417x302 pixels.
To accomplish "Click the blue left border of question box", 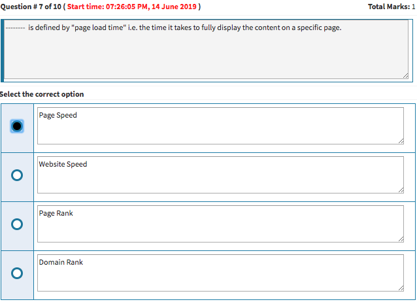I will pos(3,50).
